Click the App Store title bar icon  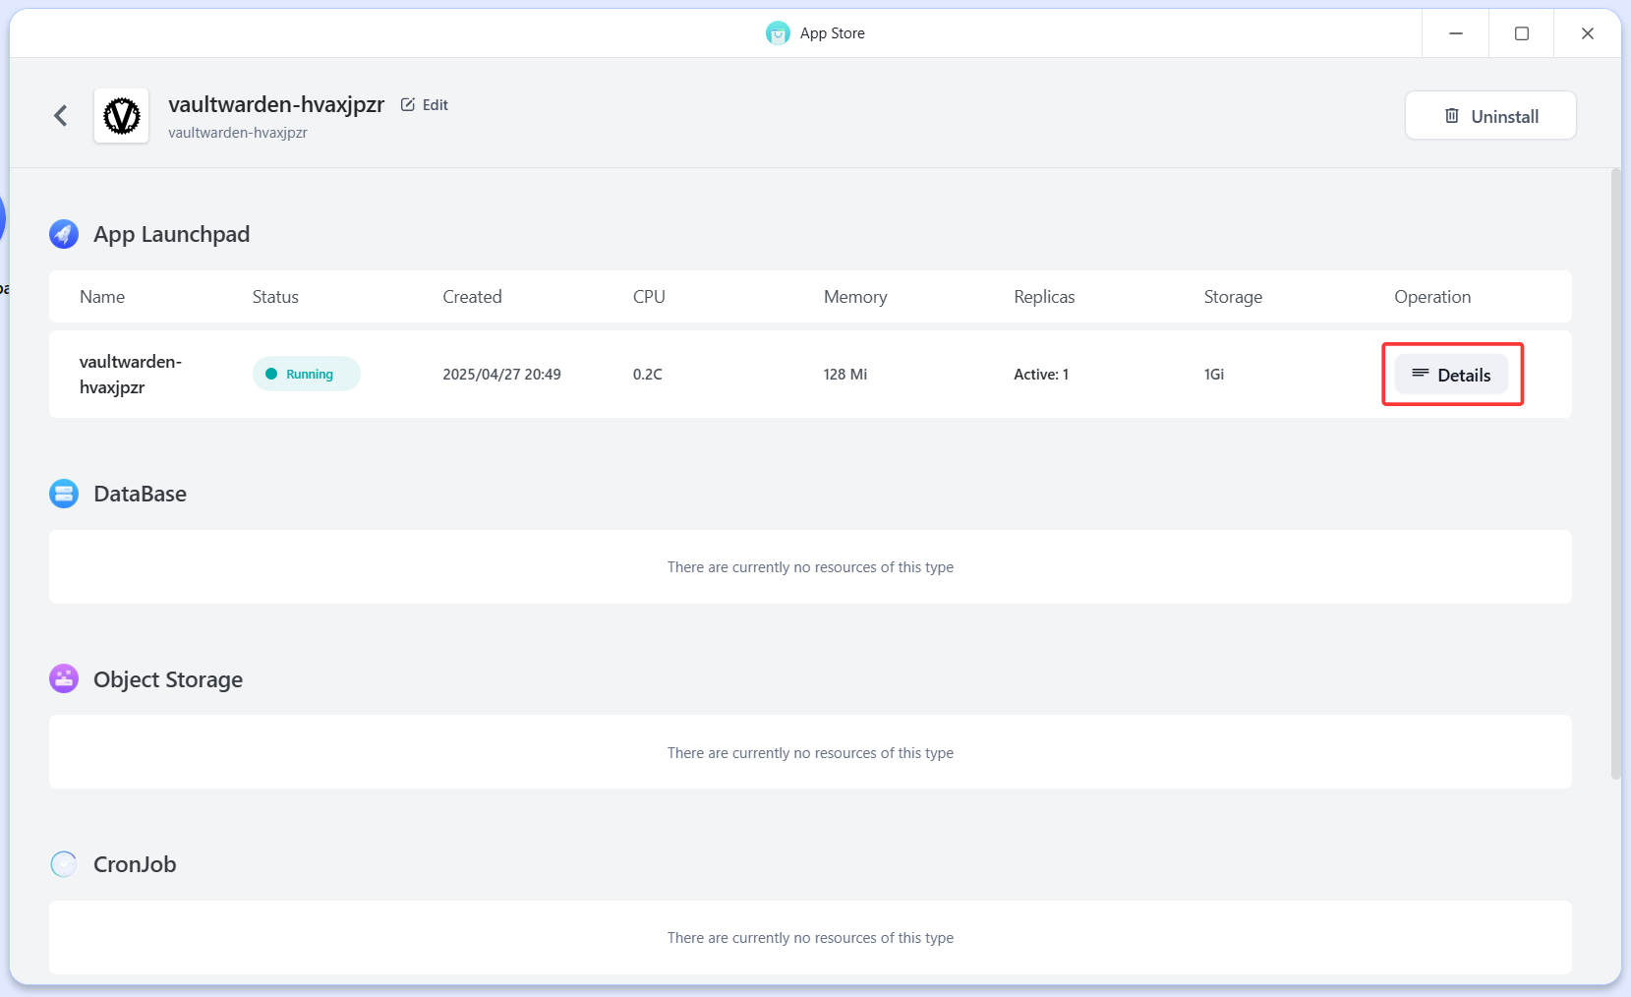coord(778,33)
